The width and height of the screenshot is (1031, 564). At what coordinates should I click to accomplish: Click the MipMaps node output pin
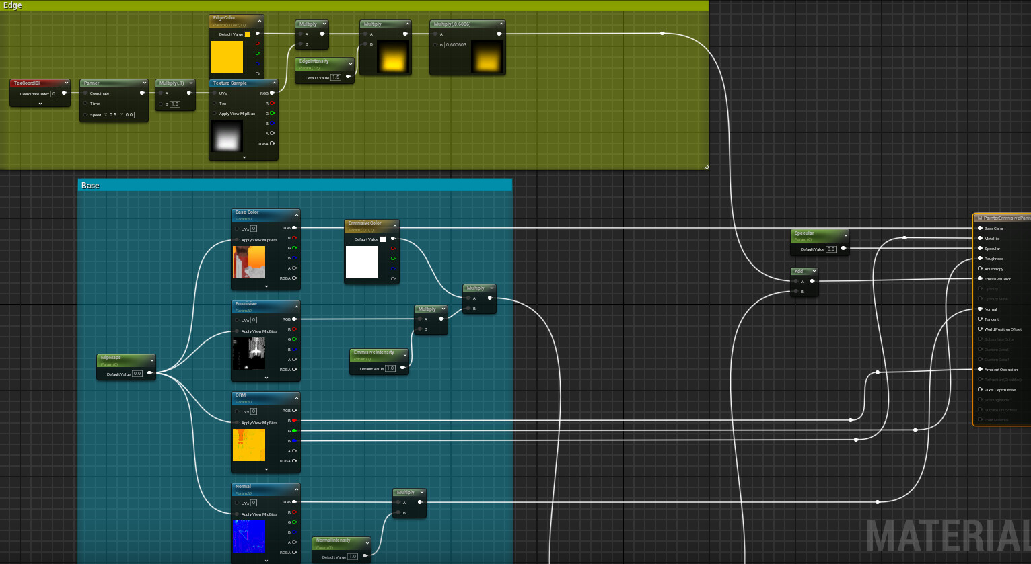149,373
